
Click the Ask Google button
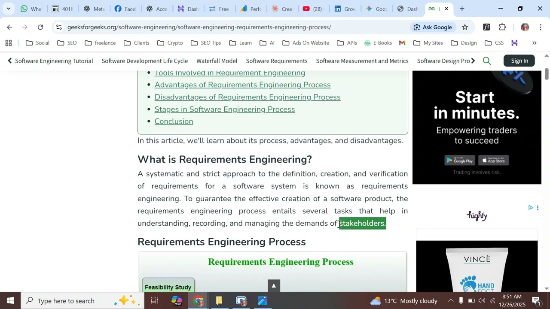(x=432, y=27)
